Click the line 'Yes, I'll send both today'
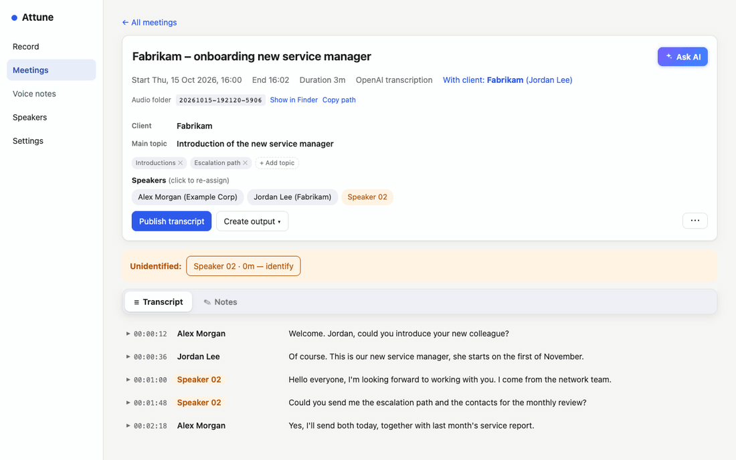 (x=411, y=425)
